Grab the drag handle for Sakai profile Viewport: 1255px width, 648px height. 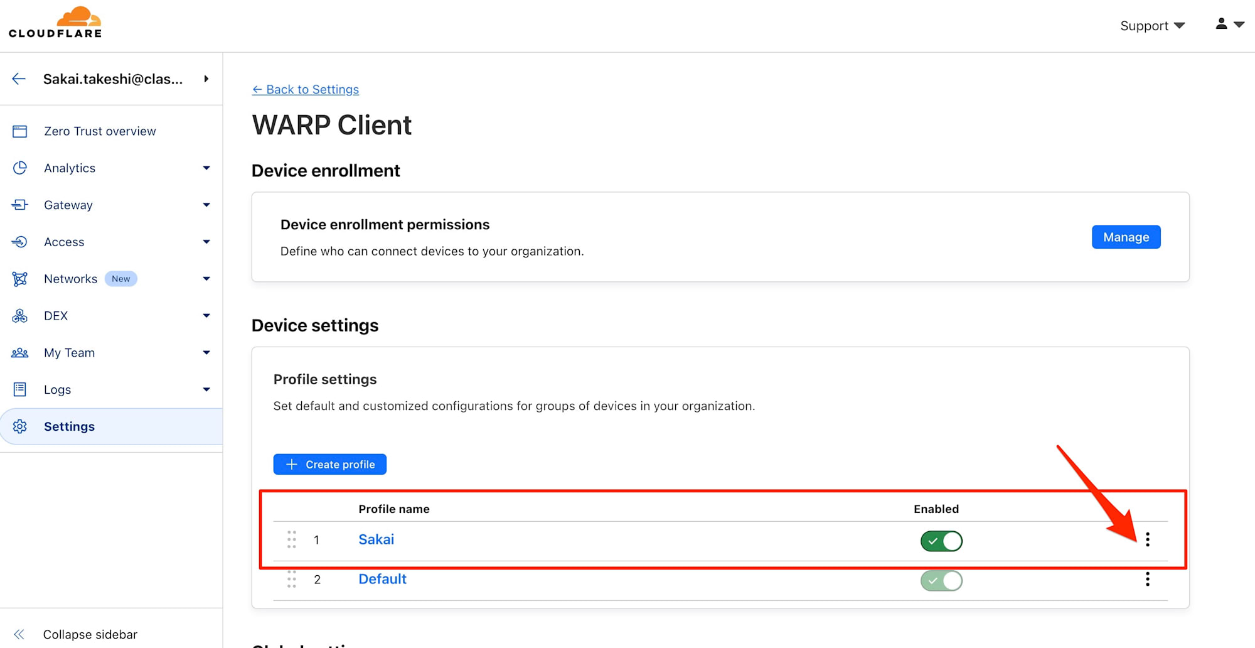click(x=292, y=539)
